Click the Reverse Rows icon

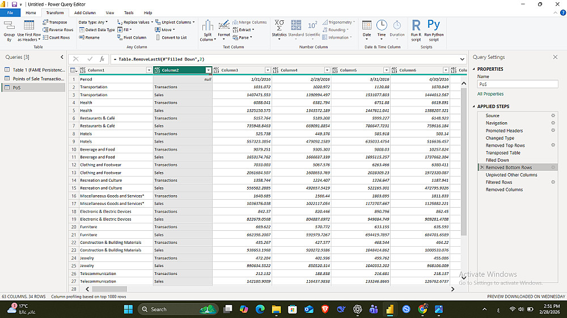coord(46,30)
